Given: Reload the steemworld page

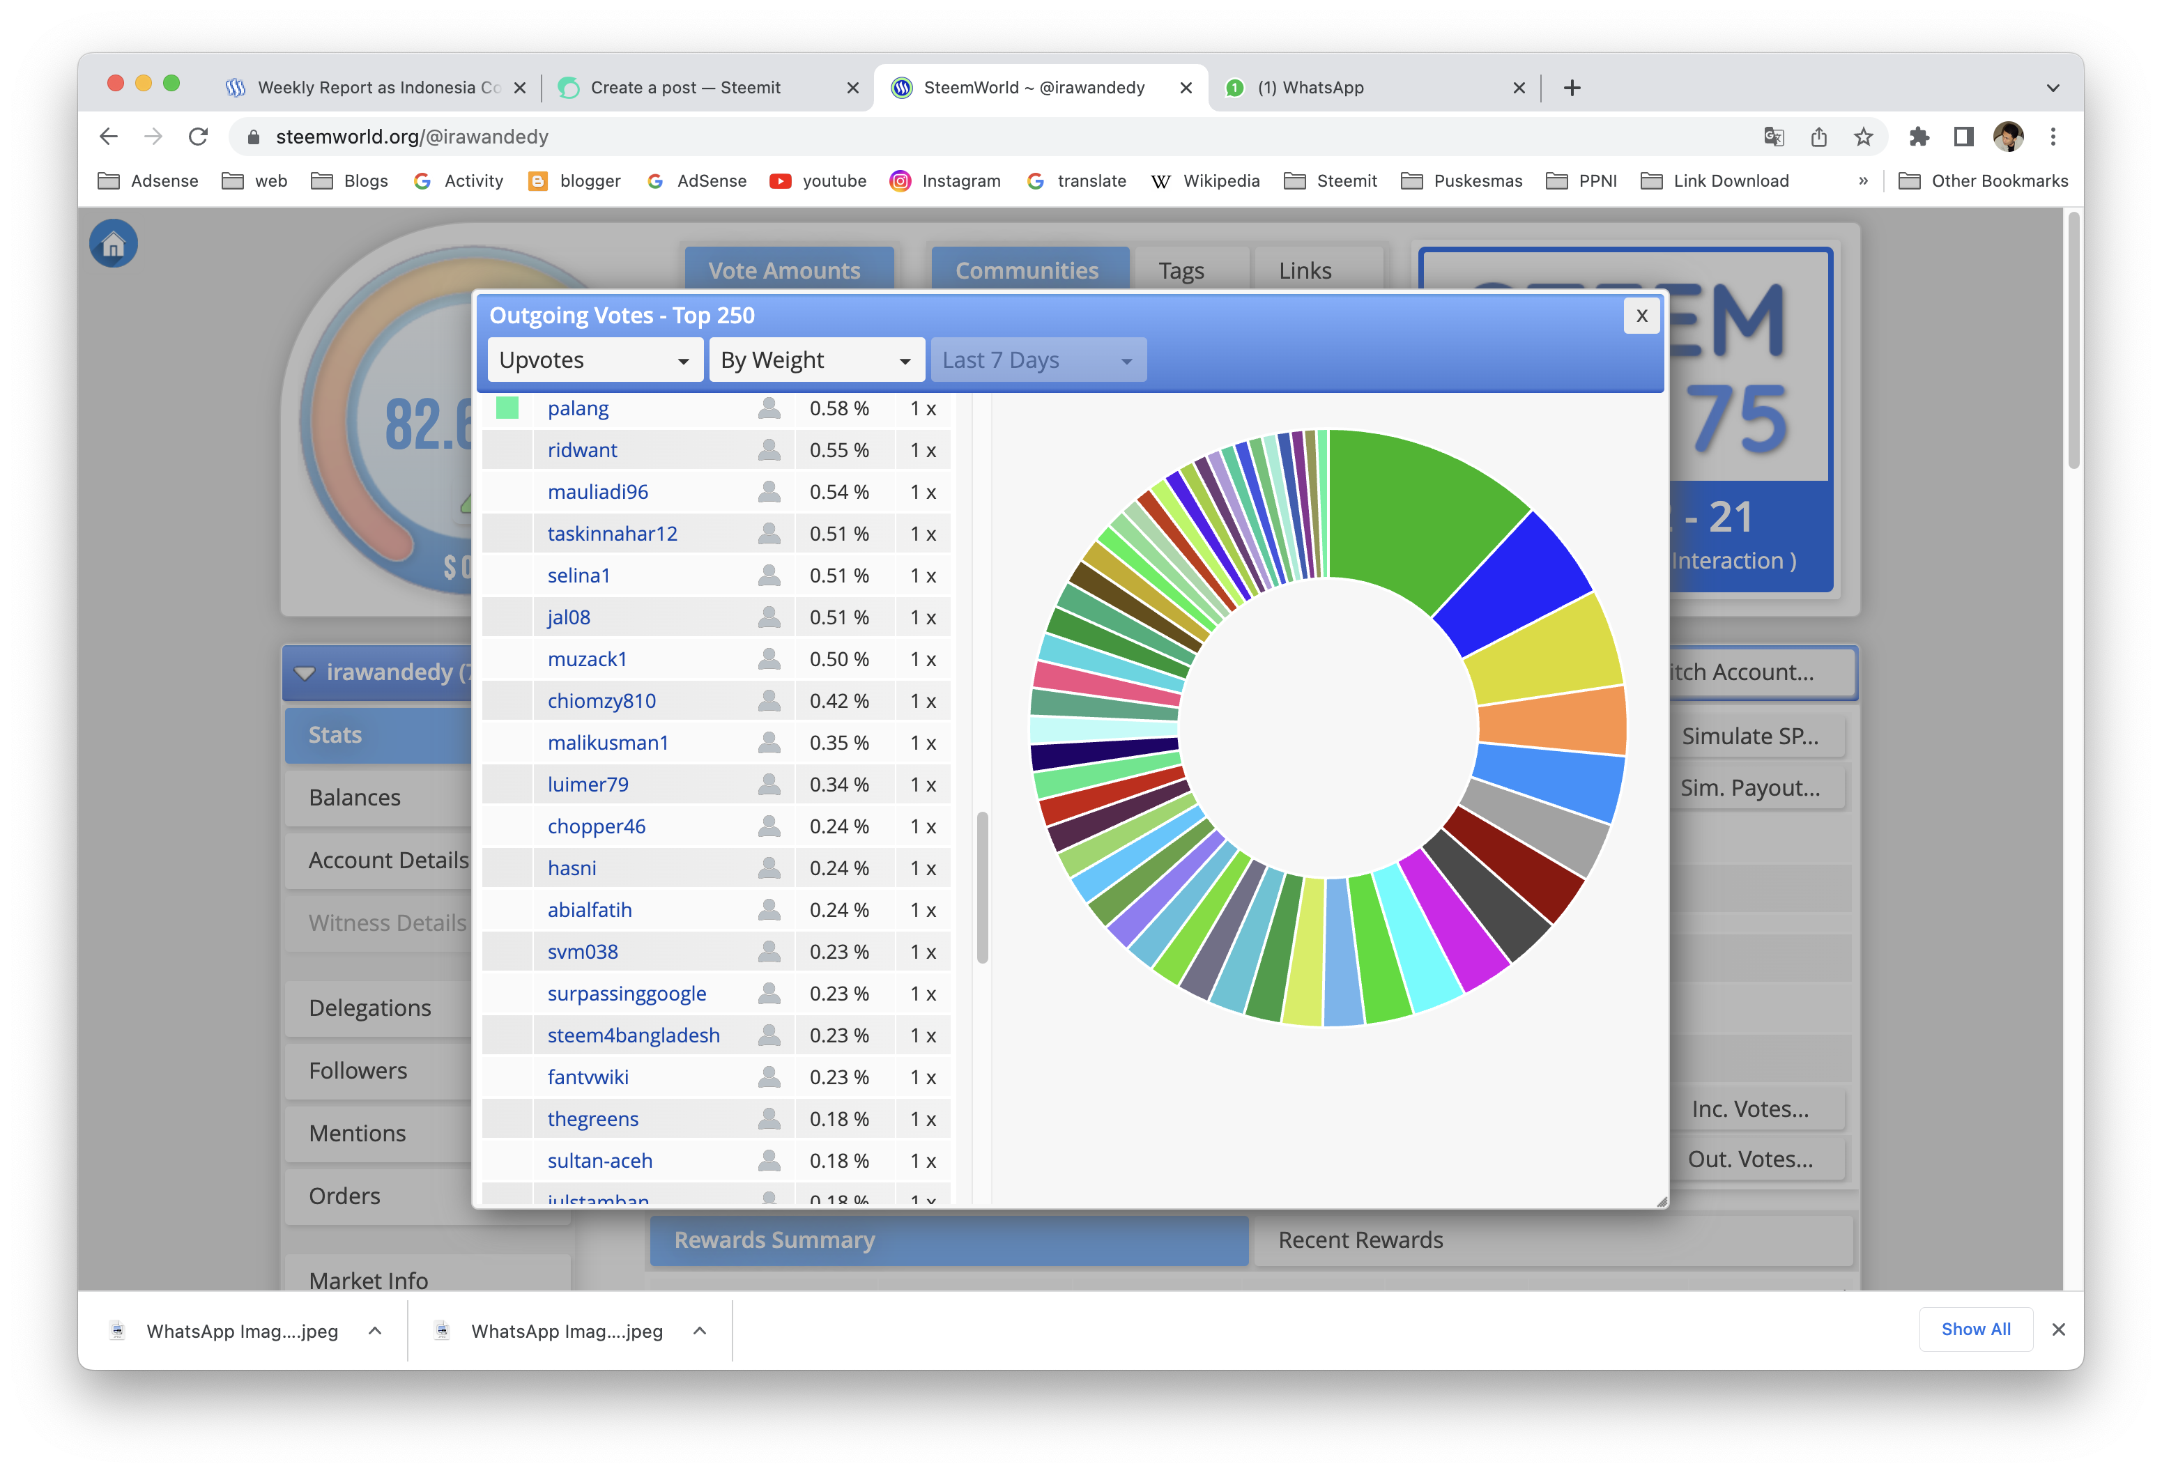Looking at the screenshot, I should coord(198,137).
